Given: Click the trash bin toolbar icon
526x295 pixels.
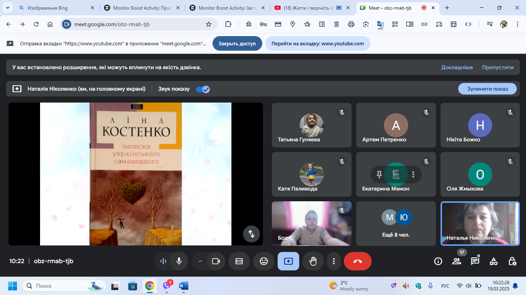Looking at the screenshot, I should coord(337,24).
